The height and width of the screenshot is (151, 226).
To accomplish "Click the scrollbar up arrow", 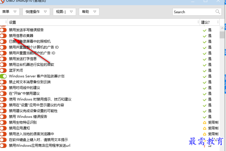I will 222,28.
